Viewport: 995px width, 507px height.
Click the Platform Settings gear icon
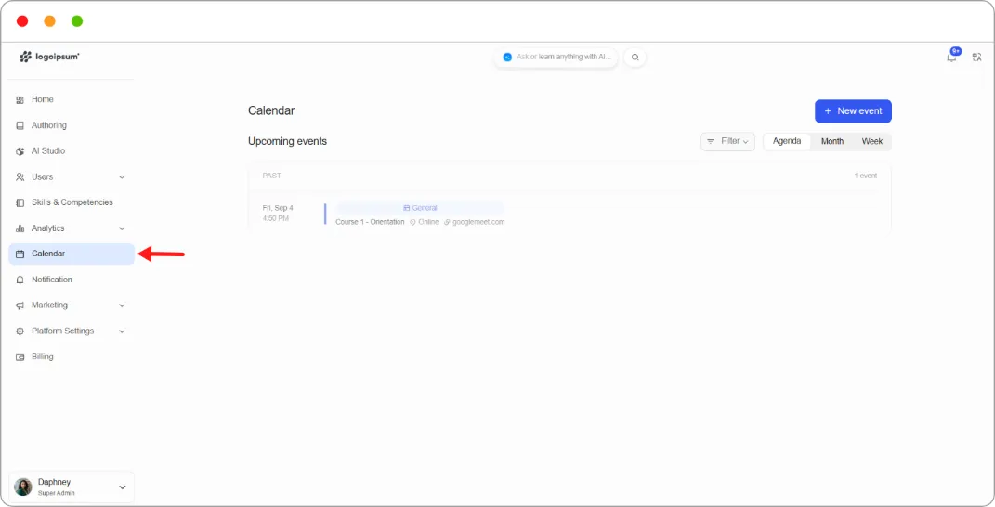coord(20,331)
